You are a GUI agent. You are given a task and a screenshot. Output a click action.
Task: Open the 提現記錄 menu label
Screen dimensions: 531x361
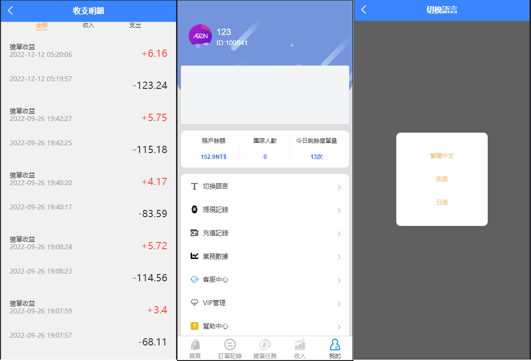pyautogui.click(x=215, y=210)
